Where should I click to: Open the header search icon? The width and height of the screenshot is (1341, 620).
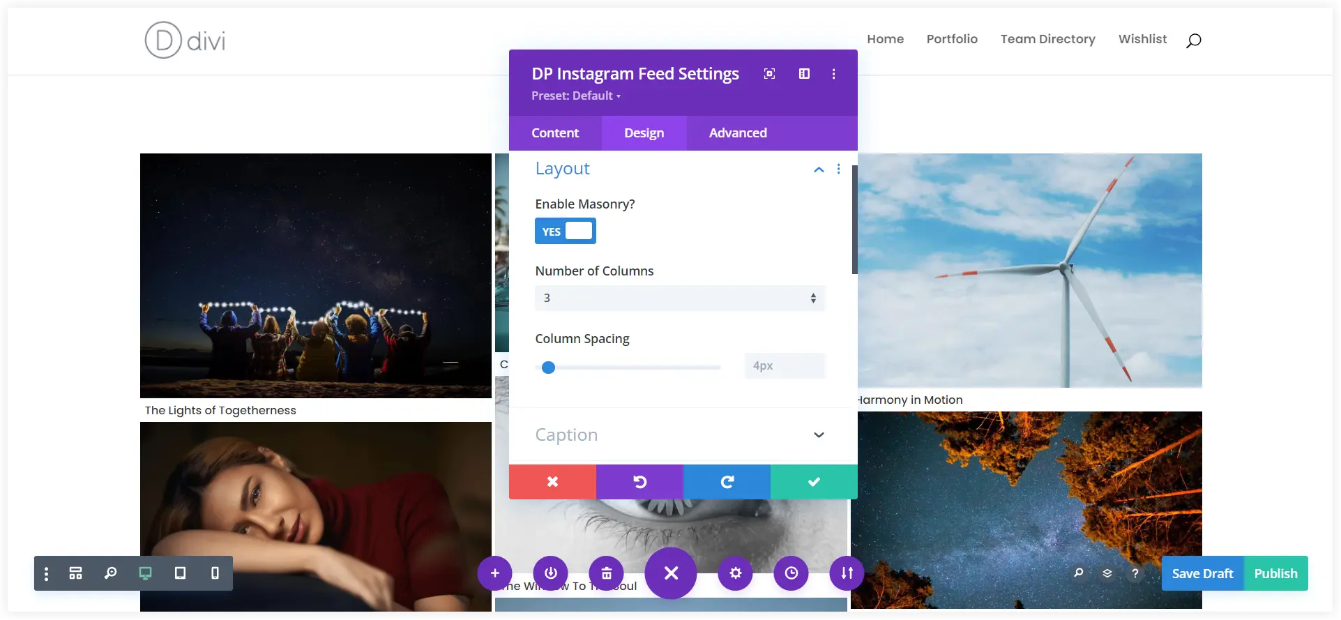coord(1193,40)
